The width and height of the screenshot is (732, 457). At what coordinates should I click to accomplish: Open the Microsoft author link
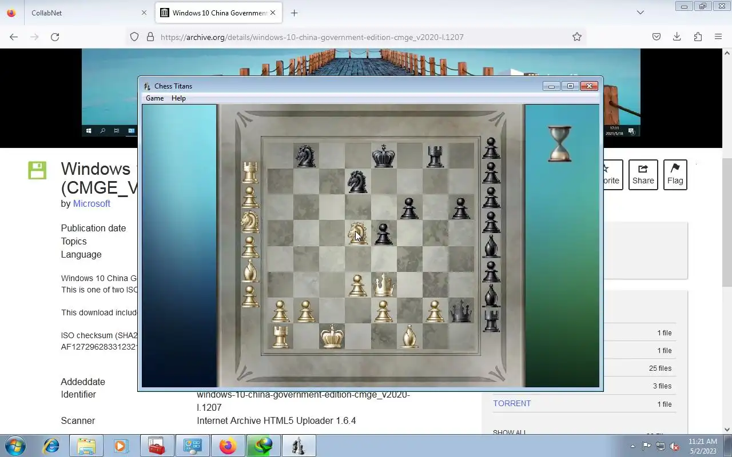(x=91, y=203)
